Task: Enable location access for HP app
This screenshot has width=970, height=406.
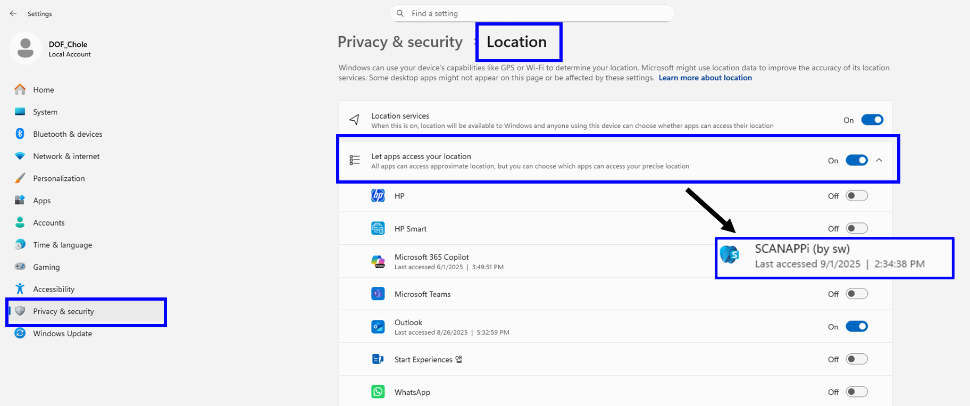Action: [856, 196]
